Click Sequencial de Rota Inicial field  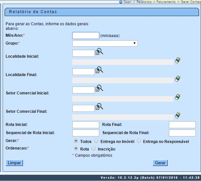pos(85,133)
